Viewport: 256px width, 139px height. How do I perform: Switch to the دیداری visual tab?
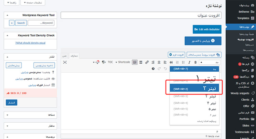74,56
